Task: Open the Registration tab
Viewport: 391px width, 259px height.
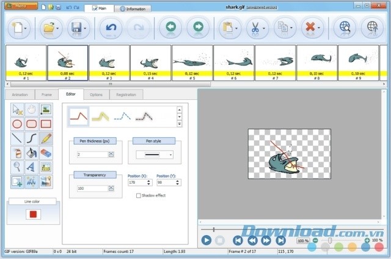Action: 126,95
